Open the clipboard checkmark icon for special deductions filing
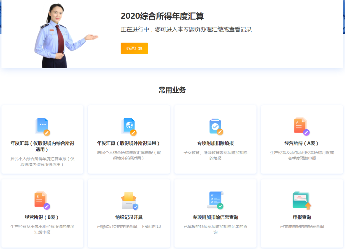This screenshot has width=345, height=249. 215,125
